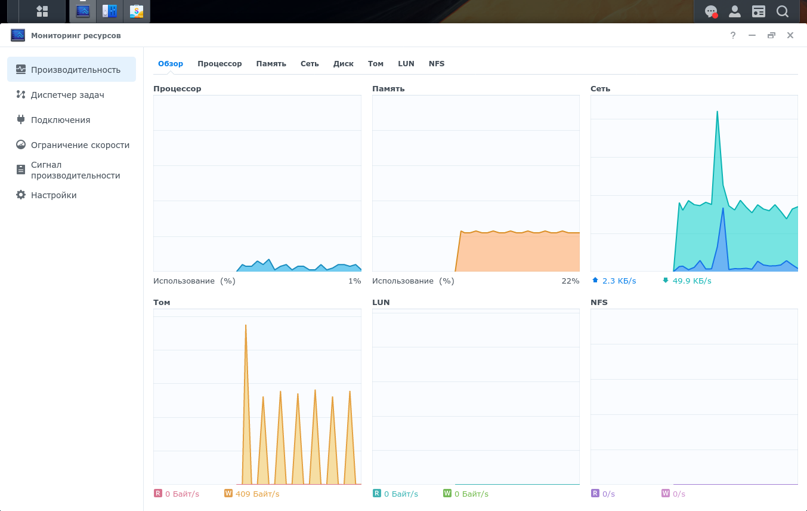
Task: Click the Сигнал производительности icon
Action: (21, 170)
